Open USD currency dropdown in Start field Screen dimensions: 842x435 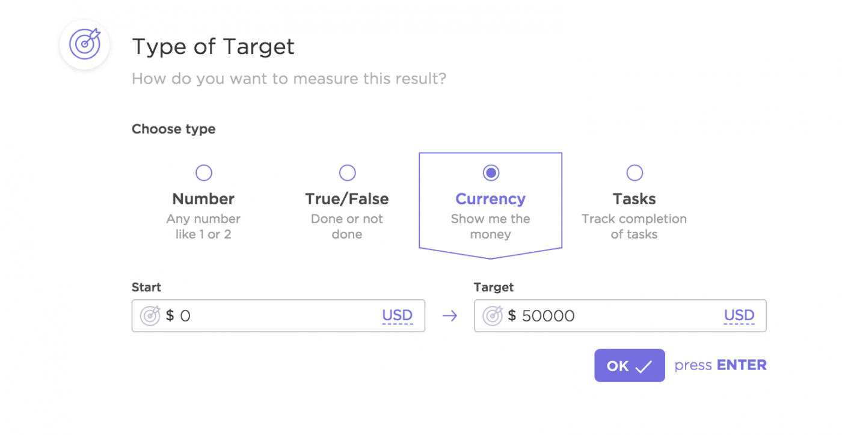point(398,315)
